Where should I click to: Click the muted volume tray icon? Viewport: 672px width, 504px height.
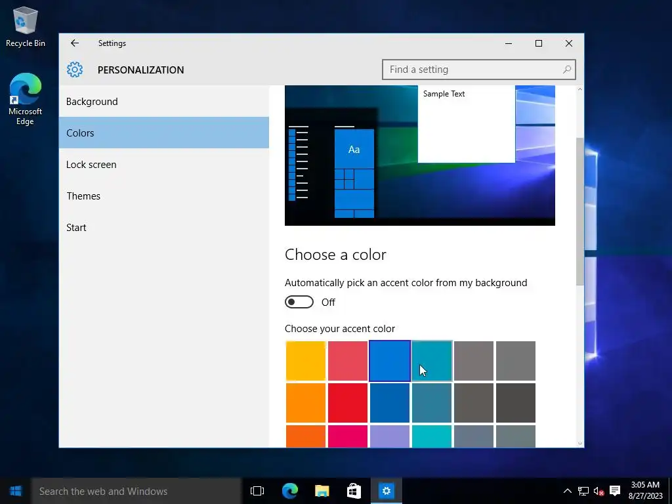click(x=598, y=491)
